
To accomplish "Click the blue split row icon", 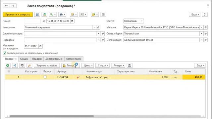I will pyautogui.click(x=15, y=65).
